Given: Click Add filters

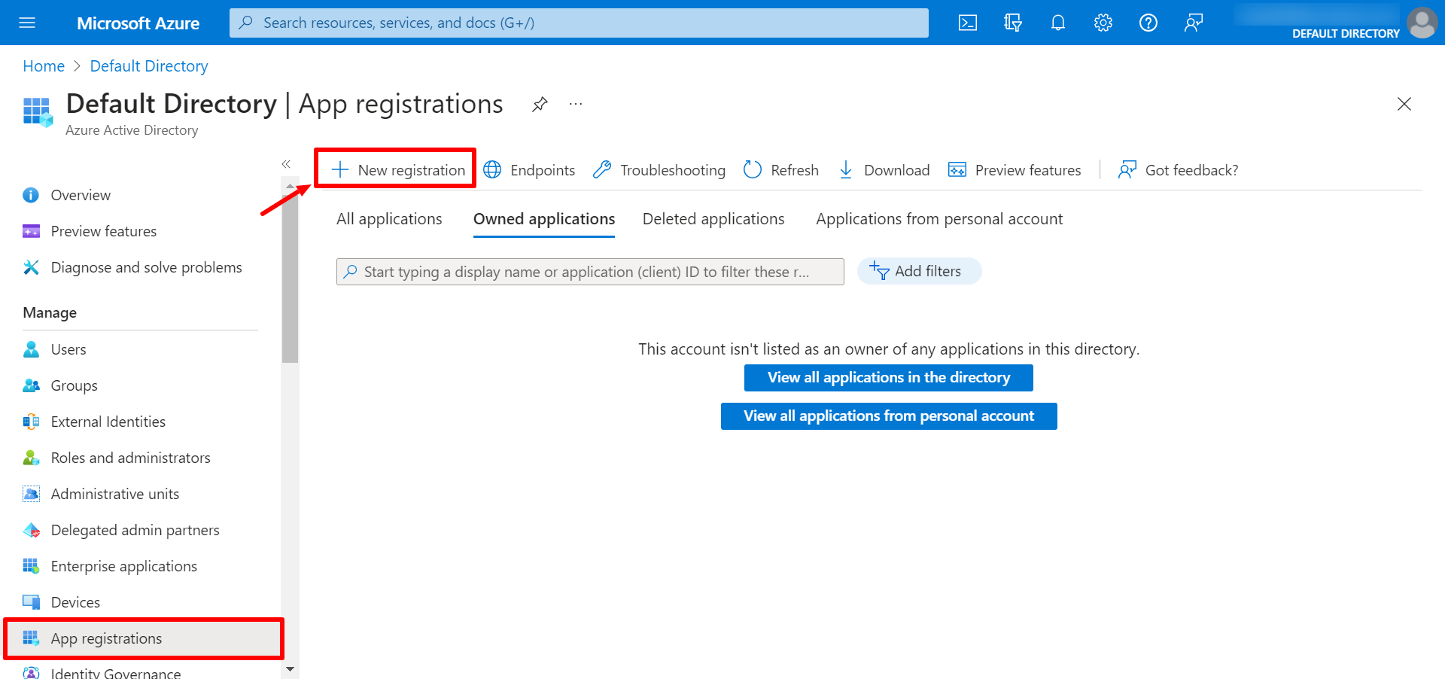Looking at the screenshot, I should coord(919,271).
